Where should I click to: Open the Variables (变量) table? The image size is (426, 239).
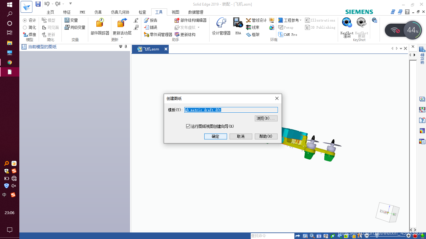pyautogui.click(x=71, y=20)
